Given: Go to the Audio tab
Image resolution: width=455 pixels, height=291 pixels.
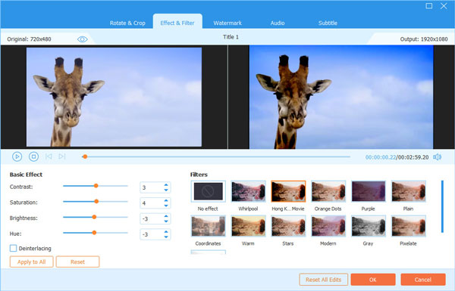Looking at the screenshot, I should pos(278,23).
